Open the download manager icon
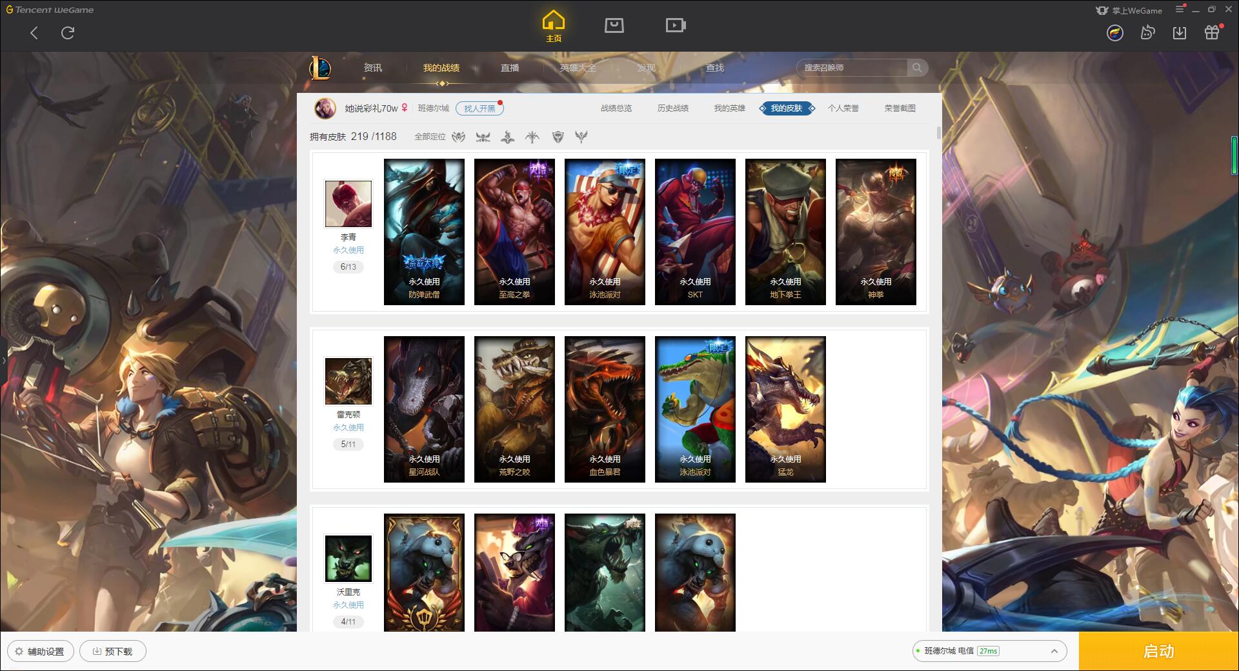Viewport: 1239px width, 671px height. (1180, 32)
